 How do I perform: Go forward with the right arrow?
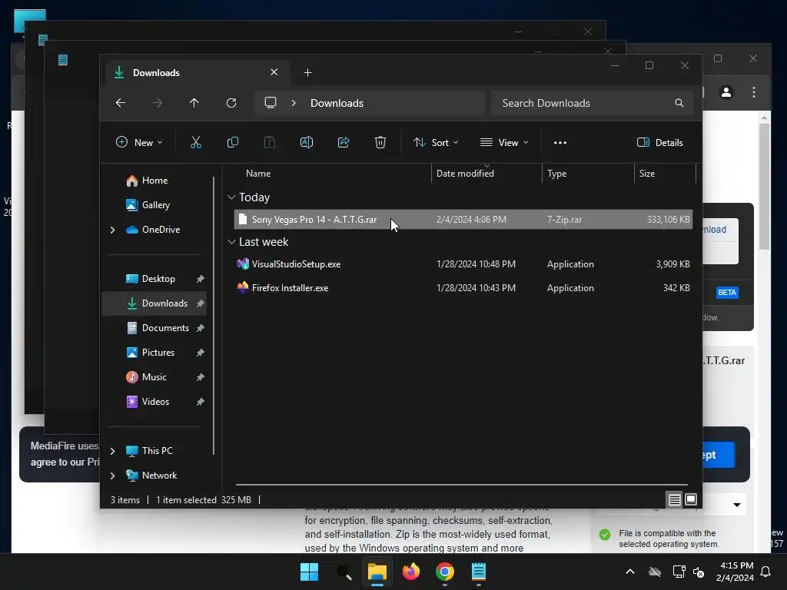point(158,103)
